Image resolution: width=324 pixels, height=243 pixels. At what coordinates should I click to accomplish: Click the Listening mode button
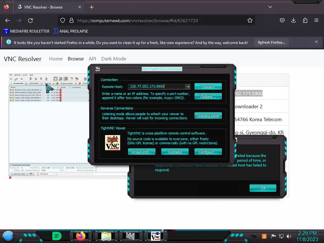click(x=208, y=116)
